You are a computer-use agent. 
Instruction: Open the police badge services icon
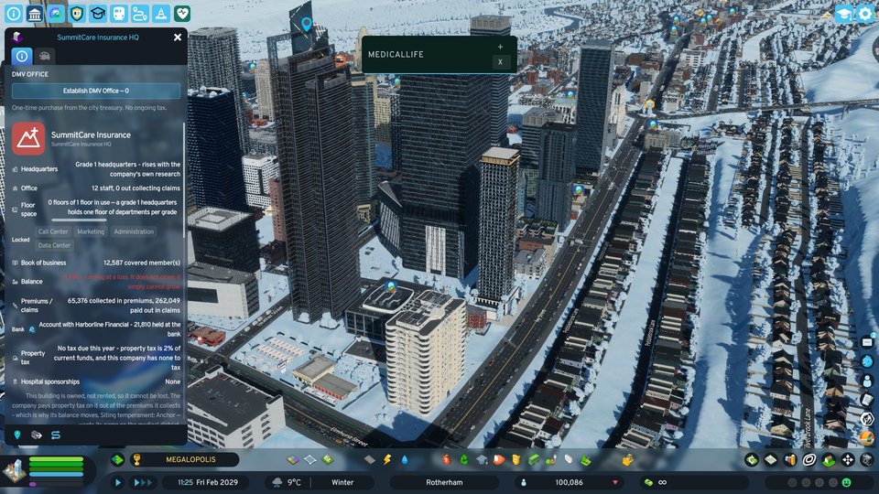[x=516, y=460]
